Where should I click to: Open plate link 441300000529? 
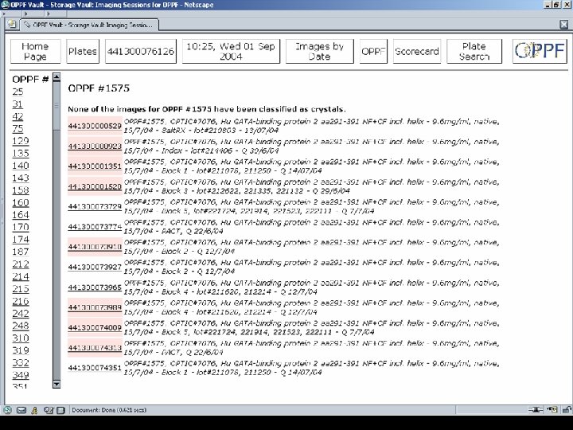[95, 126]
